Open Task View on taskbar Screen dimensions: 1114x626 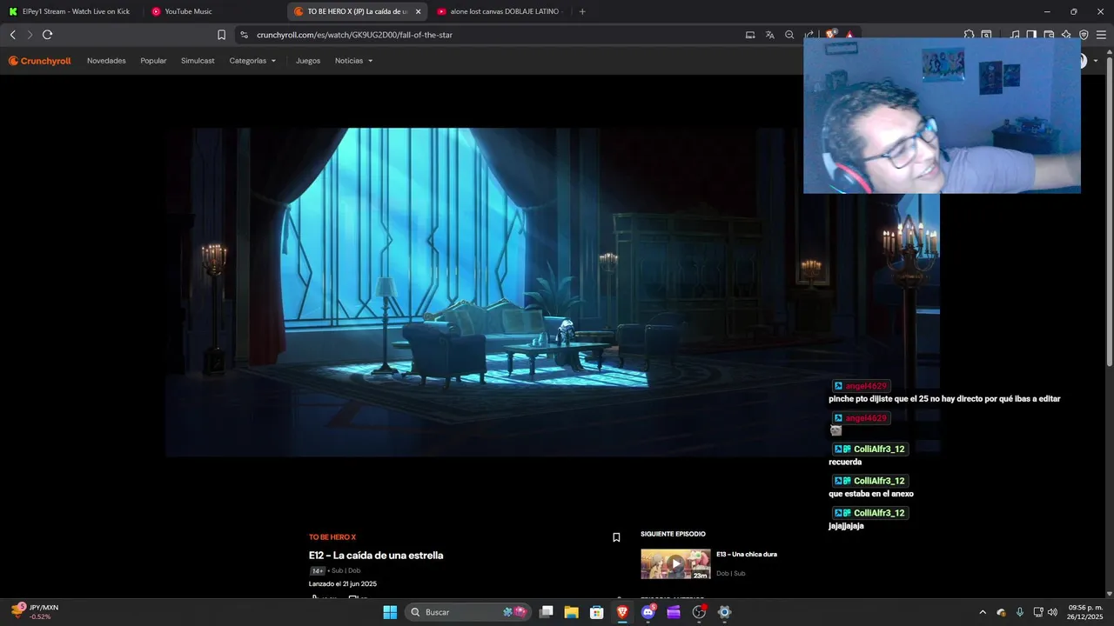coord(546,612)
